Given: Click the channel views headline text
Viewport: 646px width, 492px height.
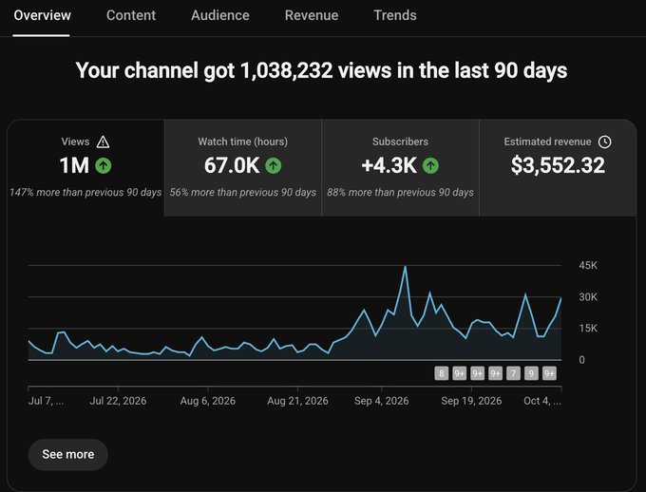Looking at the screenshot, I should (x=321, y=70).
